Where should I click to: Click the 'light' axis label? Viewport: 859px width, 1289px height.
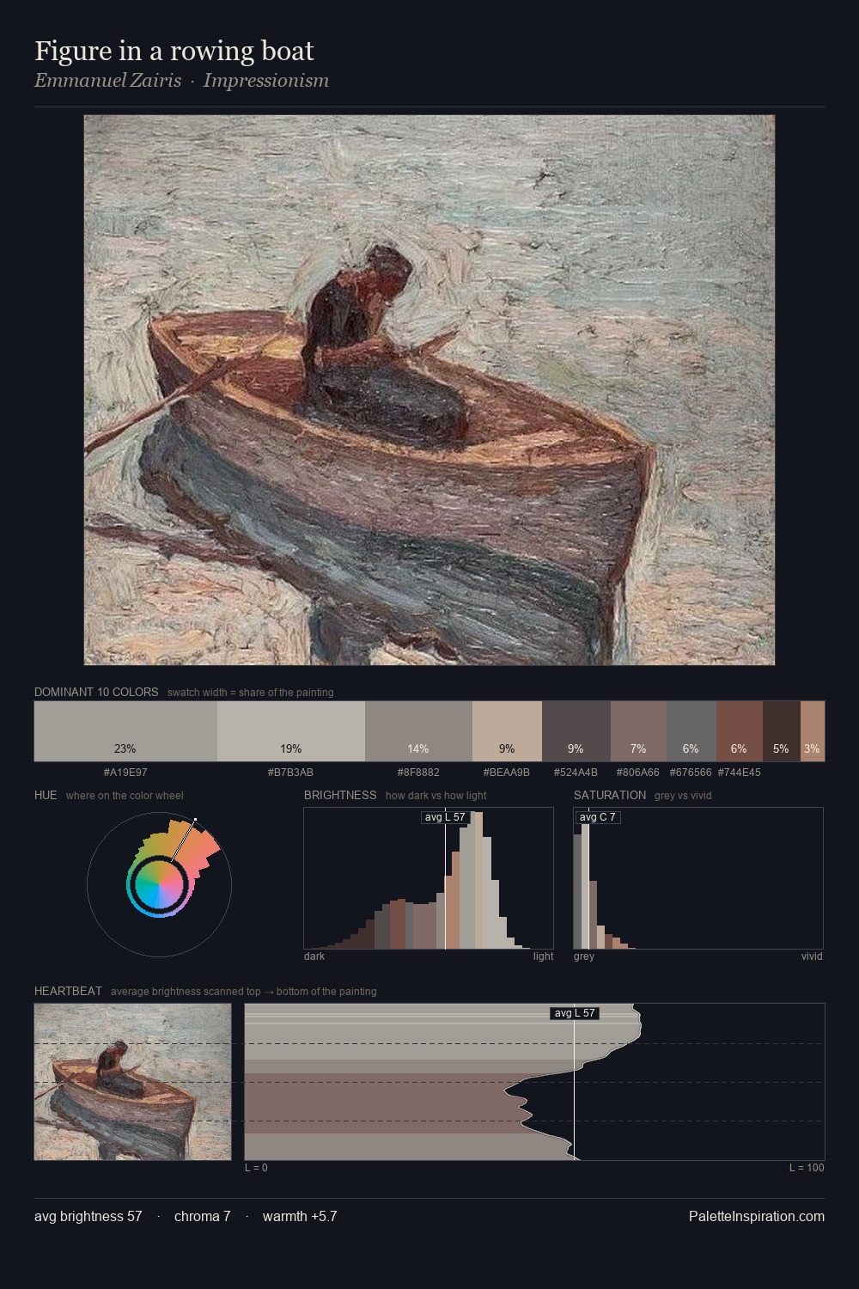(543, 956)
